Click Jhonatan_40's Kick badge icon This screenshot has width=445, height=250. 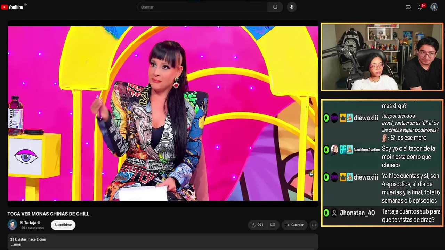click(326, 213)
